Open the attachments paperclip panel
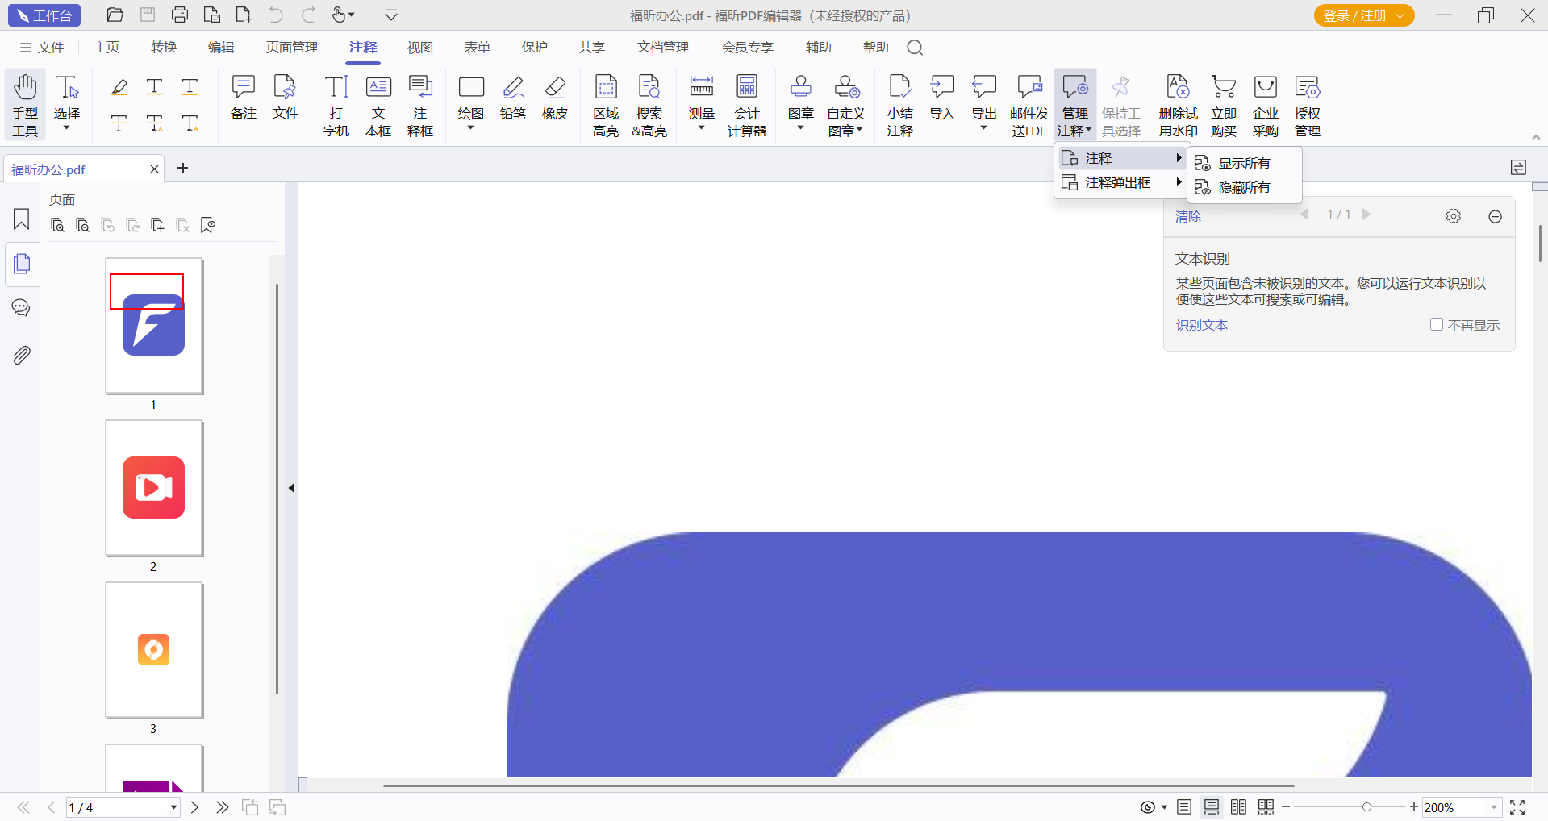Image resolution: width=1548 pixels, height=821 pixels. pos(22,355)
